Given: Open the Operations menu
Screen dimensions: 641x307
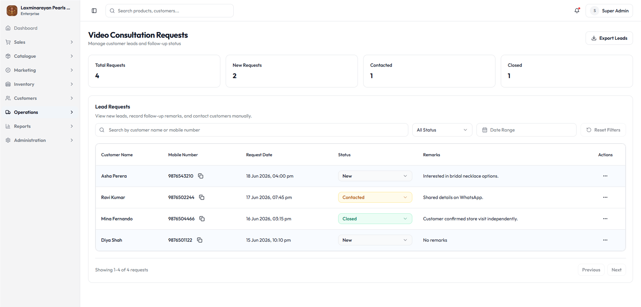Looking at the screenshot, I should (40, 112).
